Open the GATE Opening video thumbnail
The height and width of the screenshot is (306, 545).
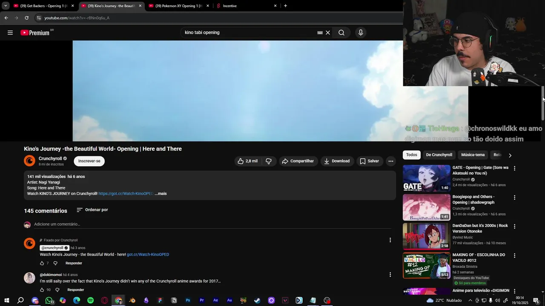tap(427, 178)
